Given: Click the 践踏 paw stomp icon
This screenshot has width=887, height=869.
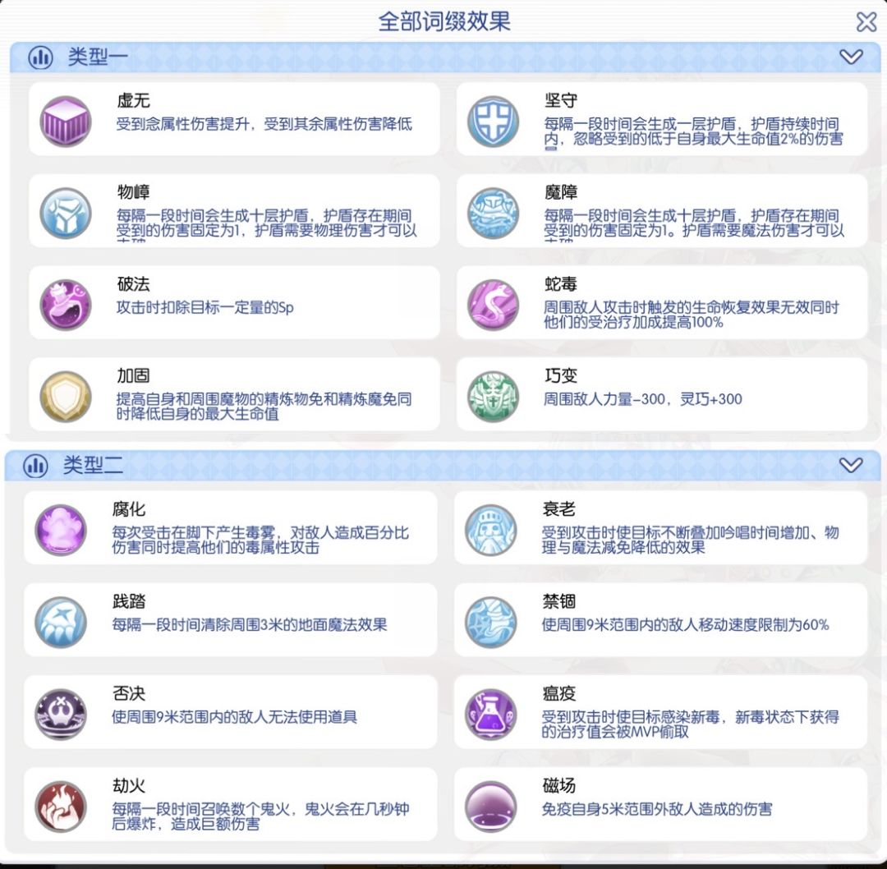Looking at the screenshot, I should tap(61, 622).
